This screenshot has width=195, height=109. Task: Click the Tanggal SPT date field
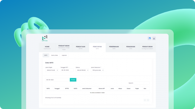pos(67,70)
